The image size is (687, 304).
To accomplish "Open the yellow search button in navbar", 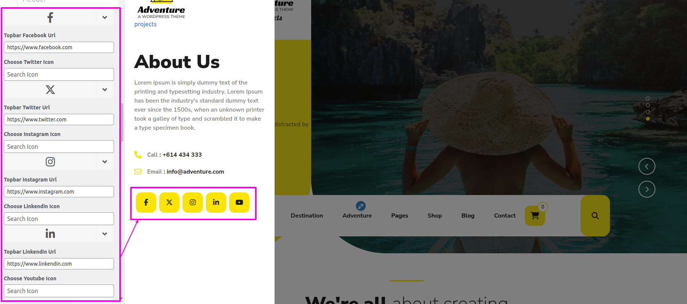I will tap(595, 216).
